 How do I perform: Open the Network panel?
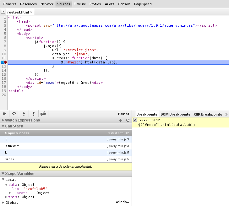coord(47,4)
